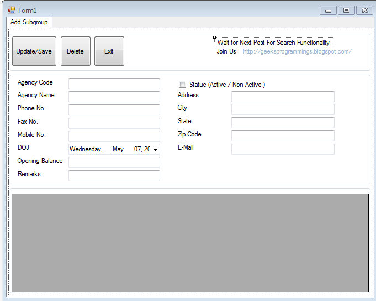Image resolution: width=376 pixels, height=301 pixels.
Task: Toggle the Statuc (Active / Non Active) checkbox
Action: click(182, 85)
